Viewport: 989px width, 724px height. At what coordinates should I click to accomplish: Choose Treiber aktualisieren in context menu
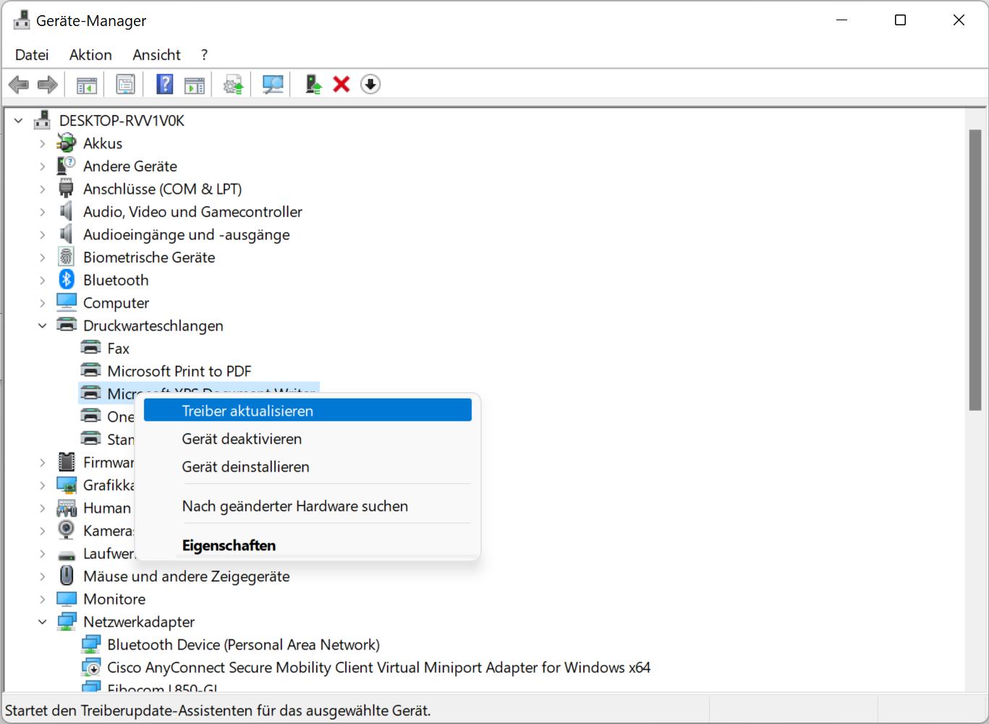pyautogui.click(x=247, y=411)
